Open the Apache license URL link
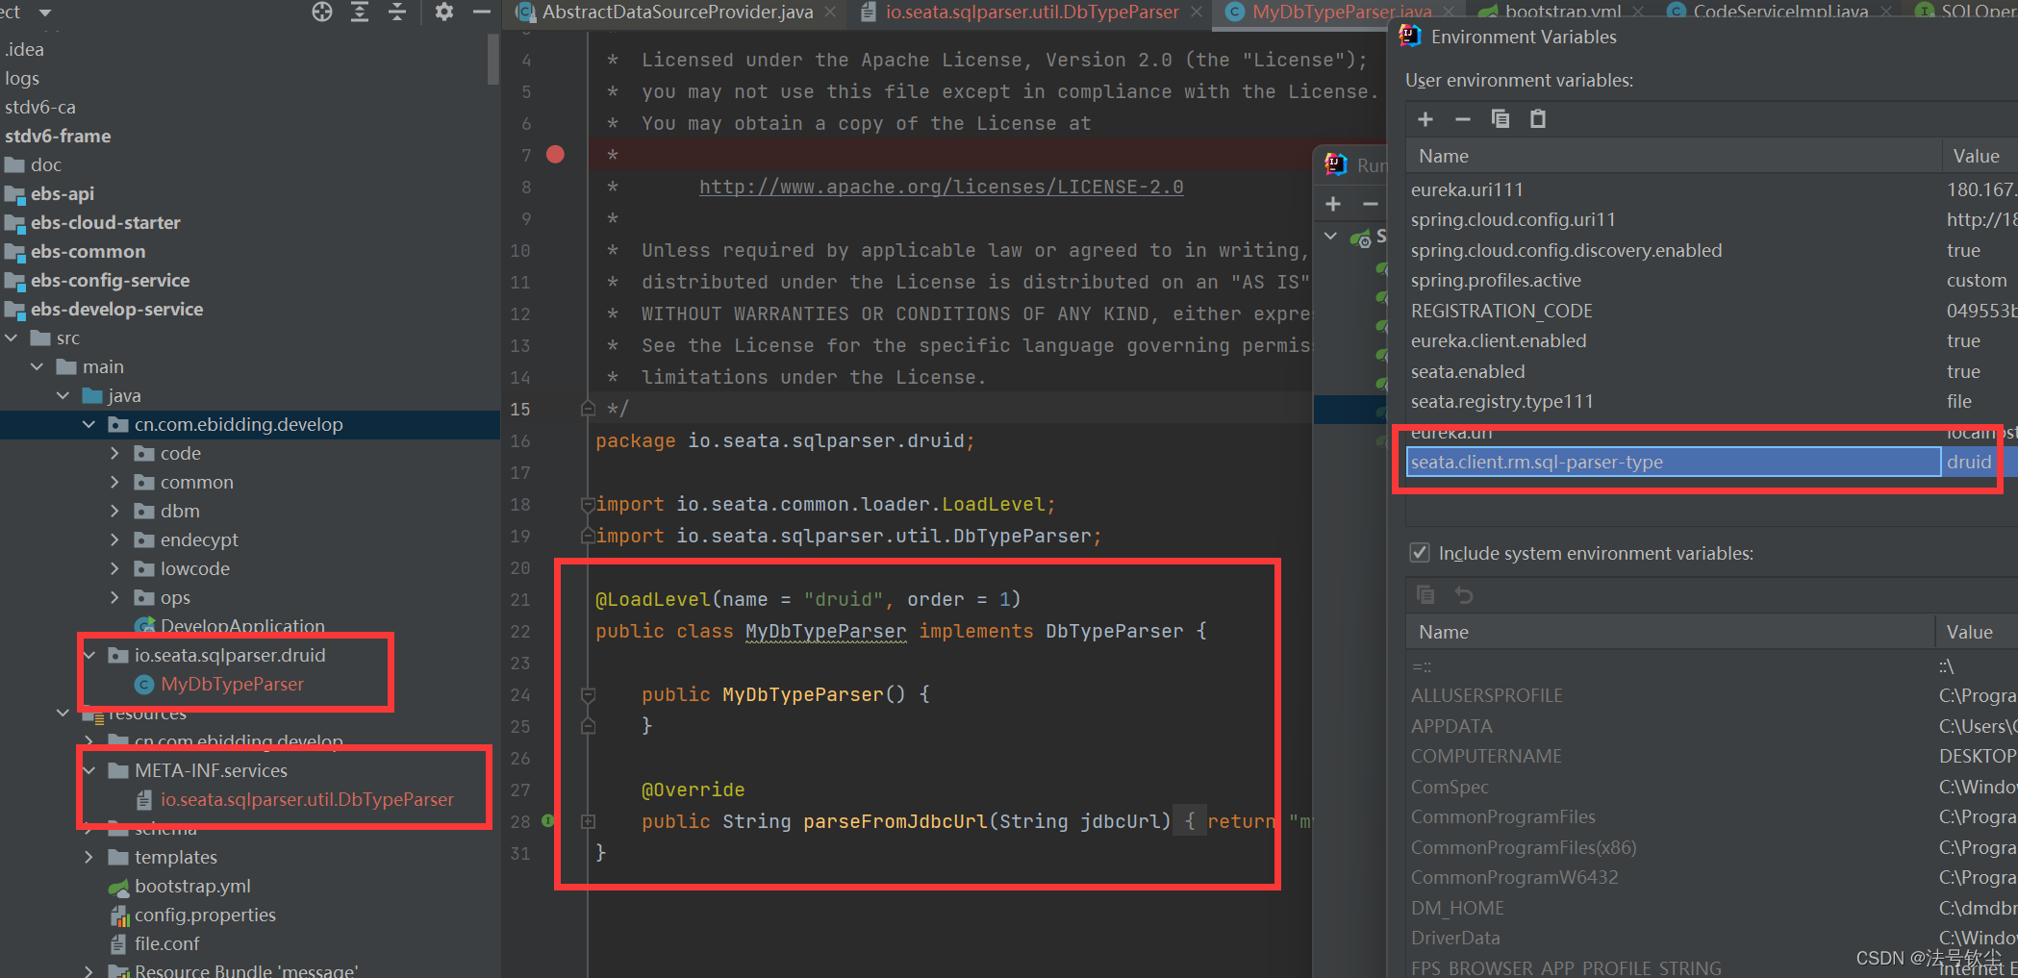2018x978 pixels. click(941, 187)
